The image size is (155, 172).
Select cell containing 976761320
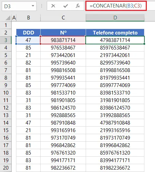point(63,153)
